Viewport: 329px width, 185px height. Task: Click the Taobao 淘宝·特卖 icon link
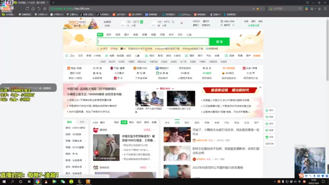74,68
